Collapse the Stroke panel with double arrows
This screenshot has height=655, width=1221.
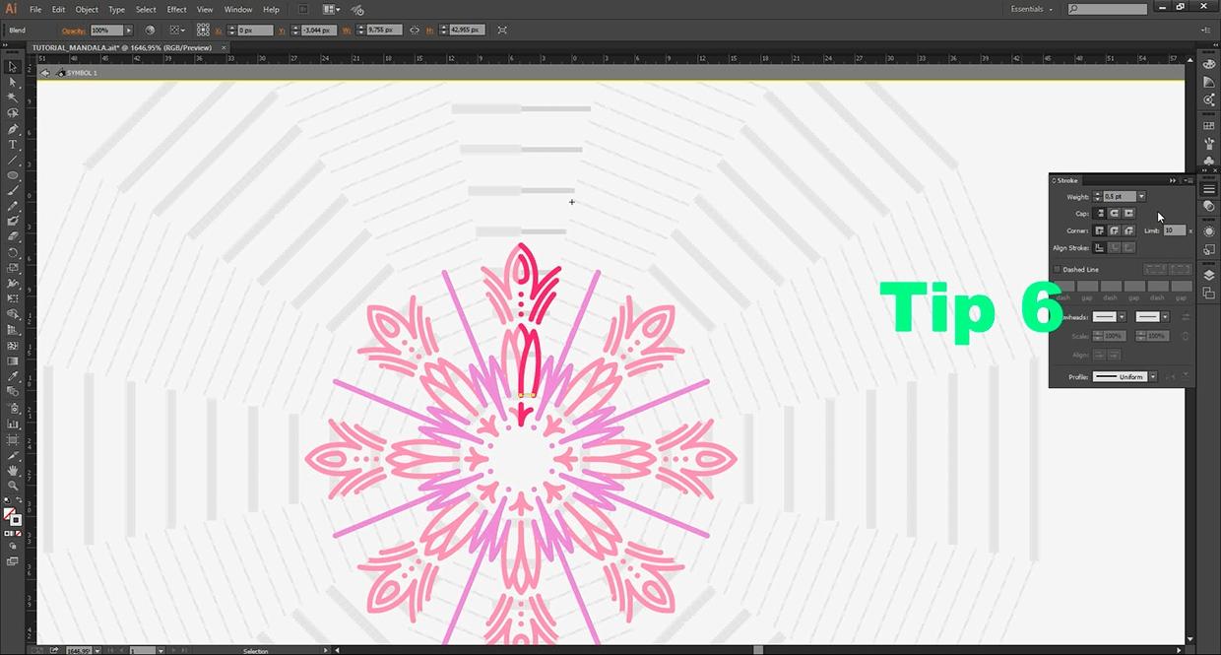[1173, 180]
